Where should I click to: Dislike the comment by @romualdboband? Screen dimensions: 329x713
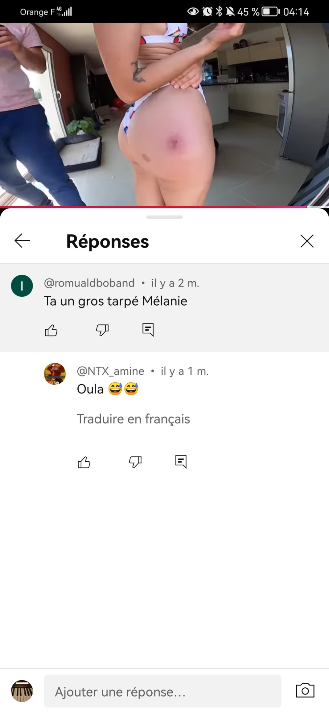(102, 330)
